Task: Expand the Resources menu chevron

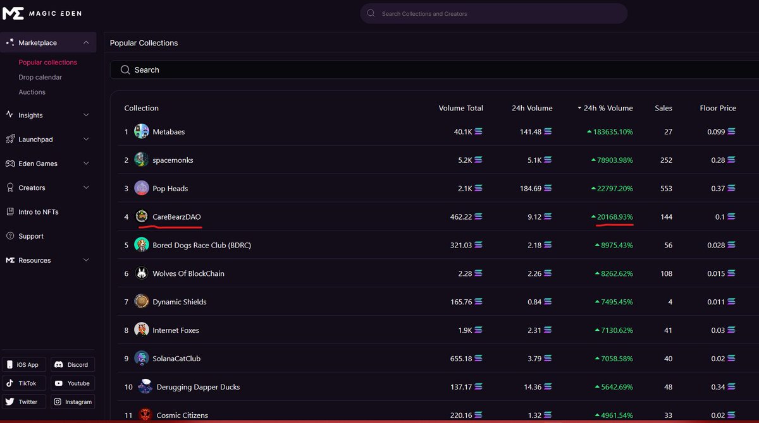Action: click(86, 260)
